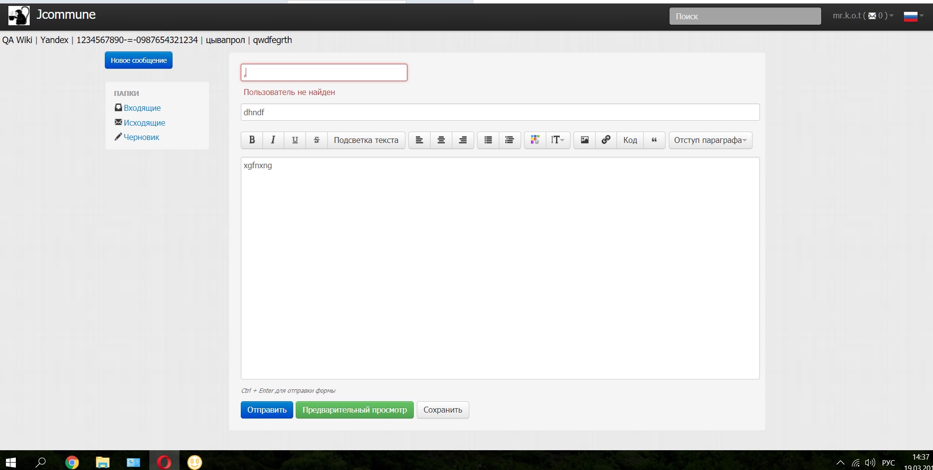Click the Поиск search field
The height and width of the screenshot is (470, 933).
point(745,16)
